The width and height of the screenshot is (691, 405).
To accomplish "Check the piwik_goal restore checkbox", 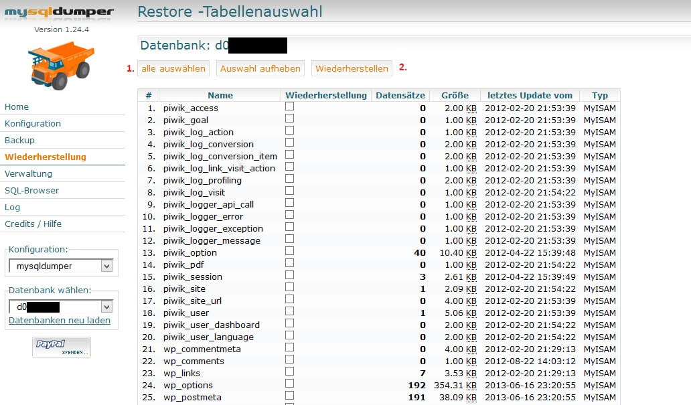I will [x=289, y=118].
